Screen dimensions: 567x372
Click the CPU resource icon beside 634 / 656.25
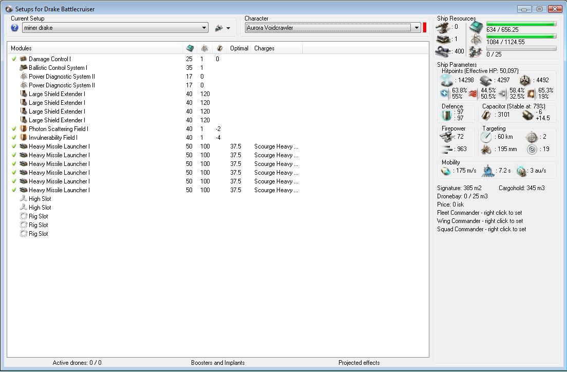[476, 27]
